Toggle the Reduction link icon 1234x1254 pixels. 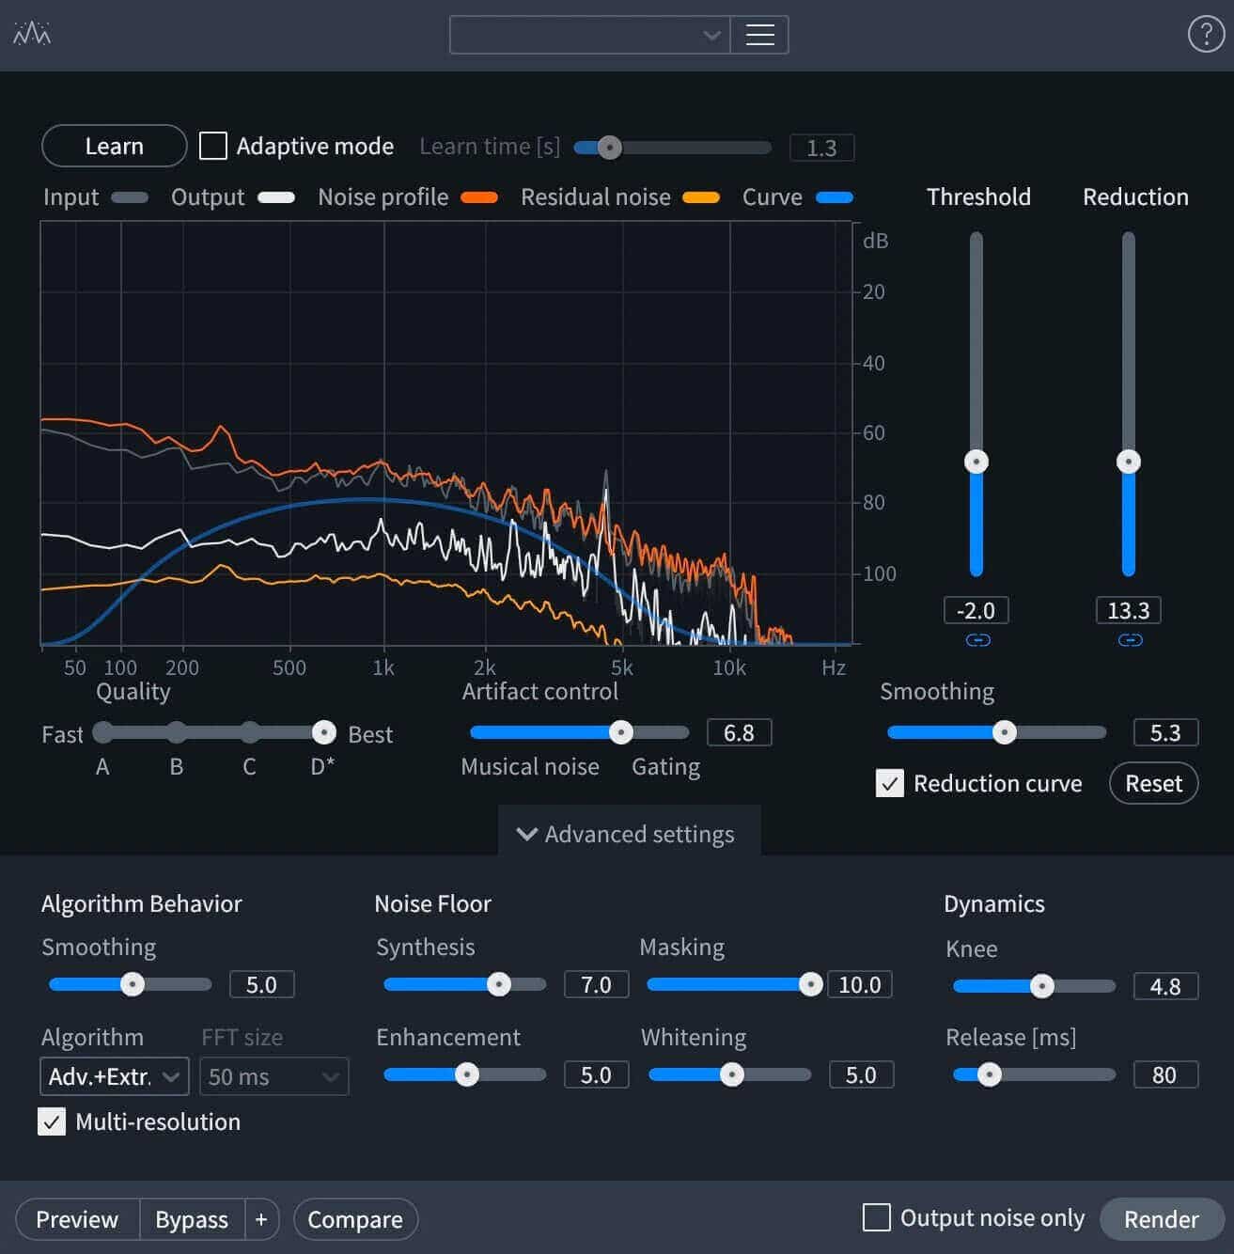[x=1130, y=640]
